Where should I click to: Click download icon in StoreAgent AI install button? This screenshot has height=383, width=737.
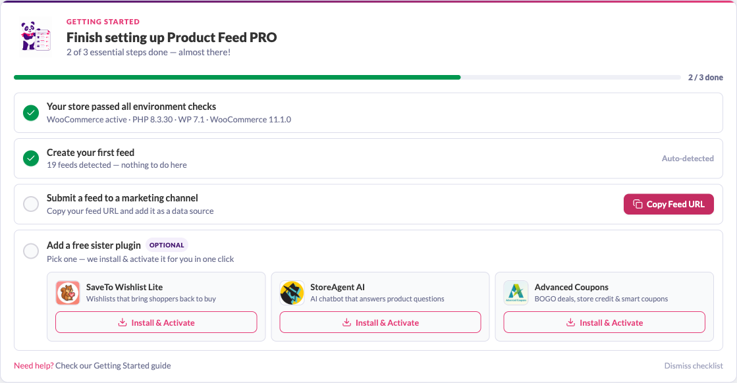(x=346, y=322)
